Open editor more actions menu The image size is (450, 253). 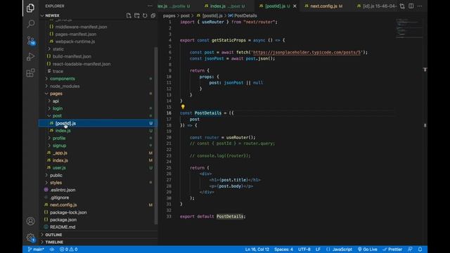click(x=420, y=6)
